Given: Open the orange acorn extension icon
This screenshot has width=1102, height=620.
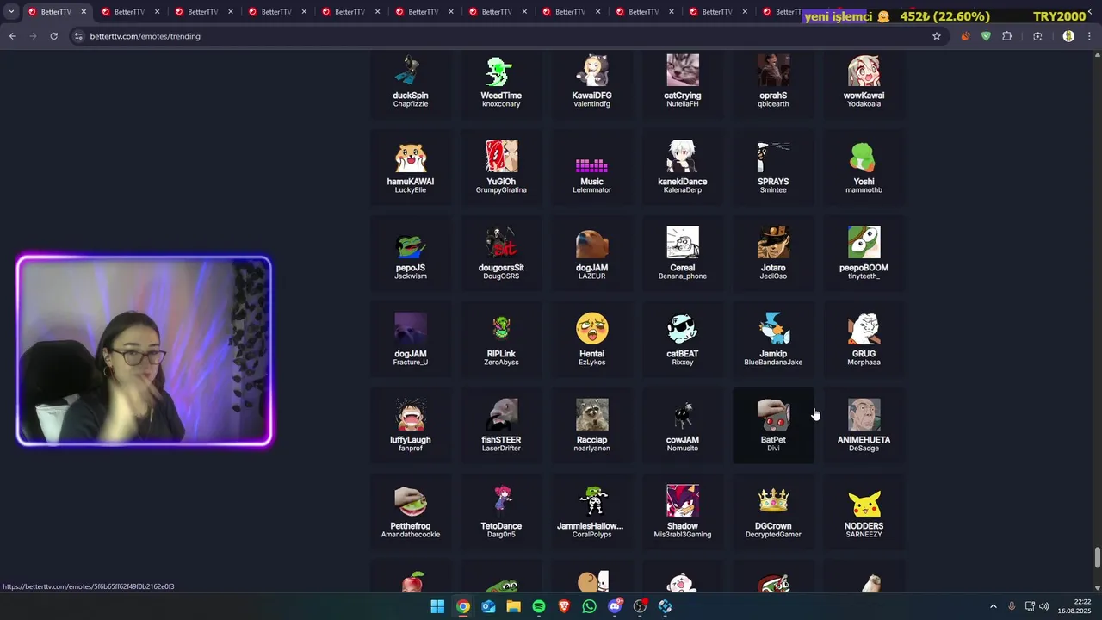Looking at the screenshot, I should coord(965,36).
